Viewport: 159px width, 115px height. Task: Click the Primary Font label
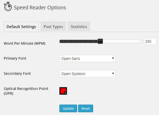point(15,58)
